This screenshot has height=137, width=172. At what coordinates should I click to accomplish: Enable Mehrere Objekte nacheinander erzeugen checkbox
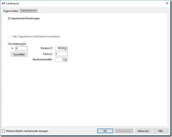coord(3,131)
